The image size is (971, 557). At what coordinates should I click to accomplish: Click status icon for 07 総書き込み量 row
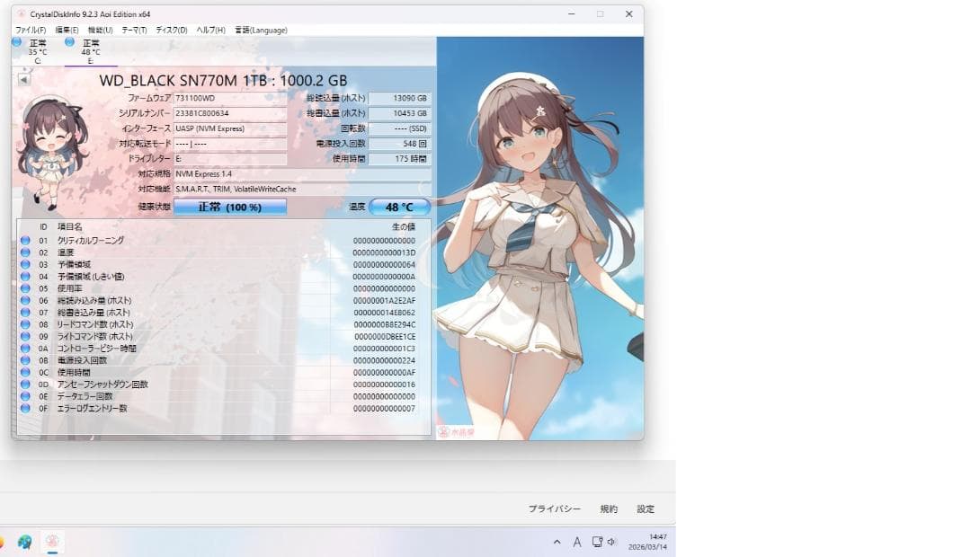click(x=25, y=313)
